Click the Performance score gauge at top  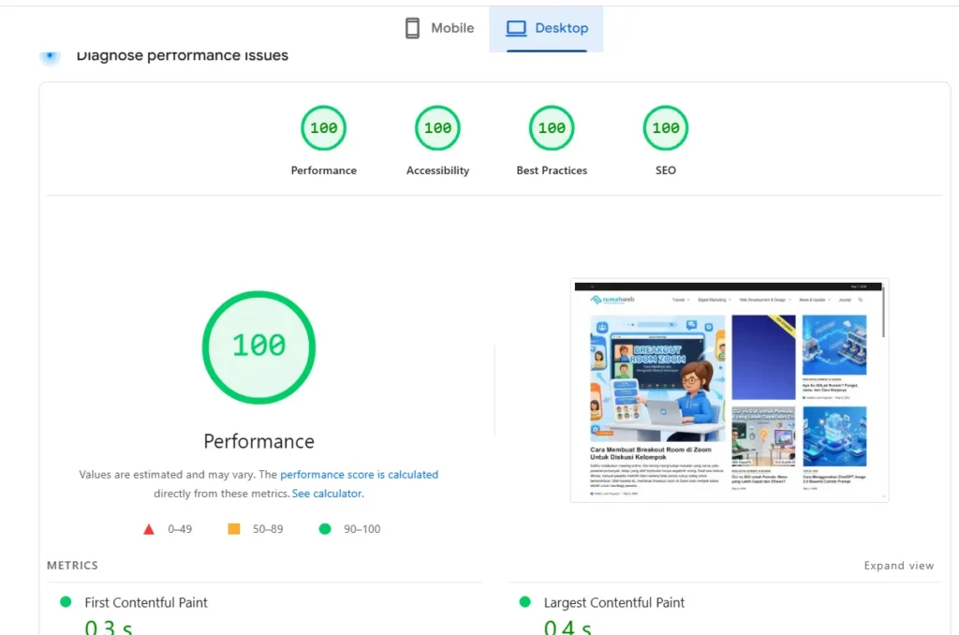323,128
